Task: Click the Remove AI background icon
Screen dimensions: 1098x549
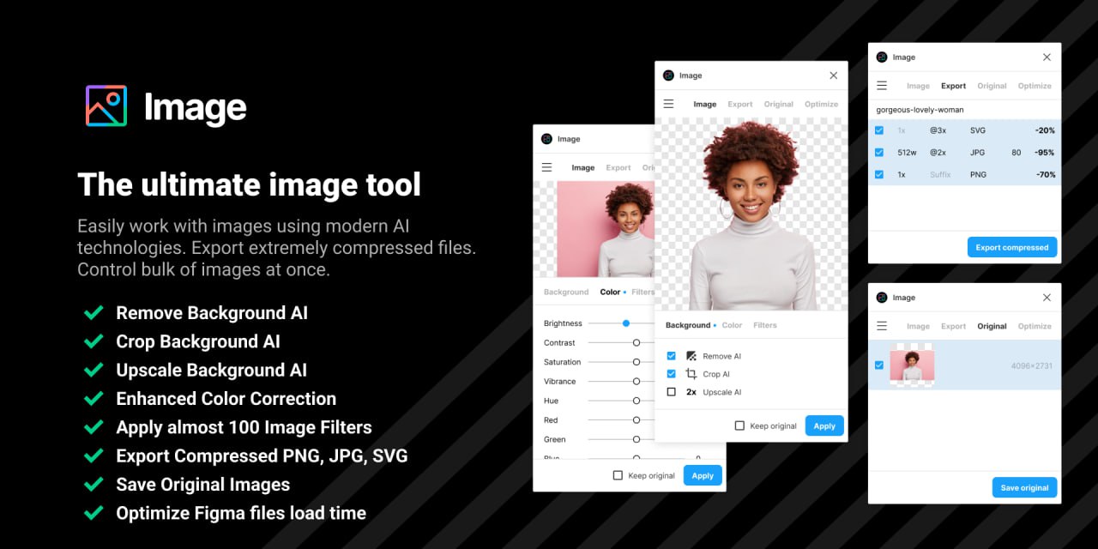Action: pos(691,356)
